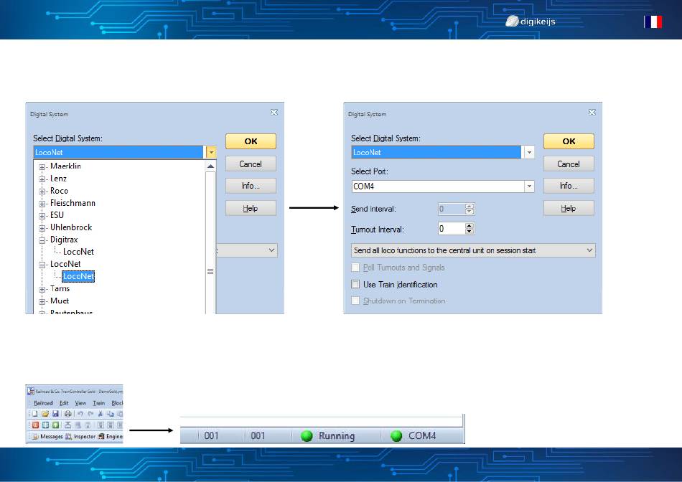Click the Engine locomotive icon
Image resolution: width=682 pixels, height=482 pixels.
pyautogui.click(x=101, y=436)
